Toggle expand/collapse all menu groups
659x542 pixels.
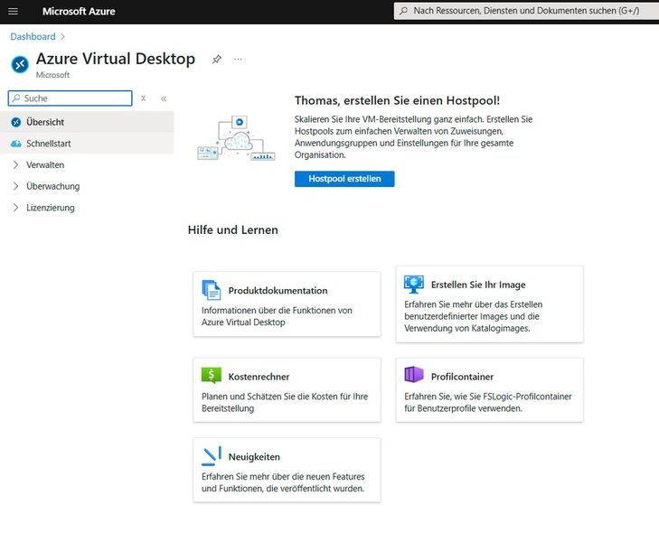144,98
